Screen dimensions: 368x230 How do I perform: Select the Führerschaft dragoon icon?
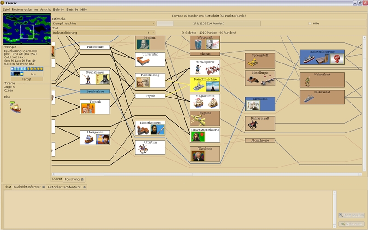click(253, 125)
